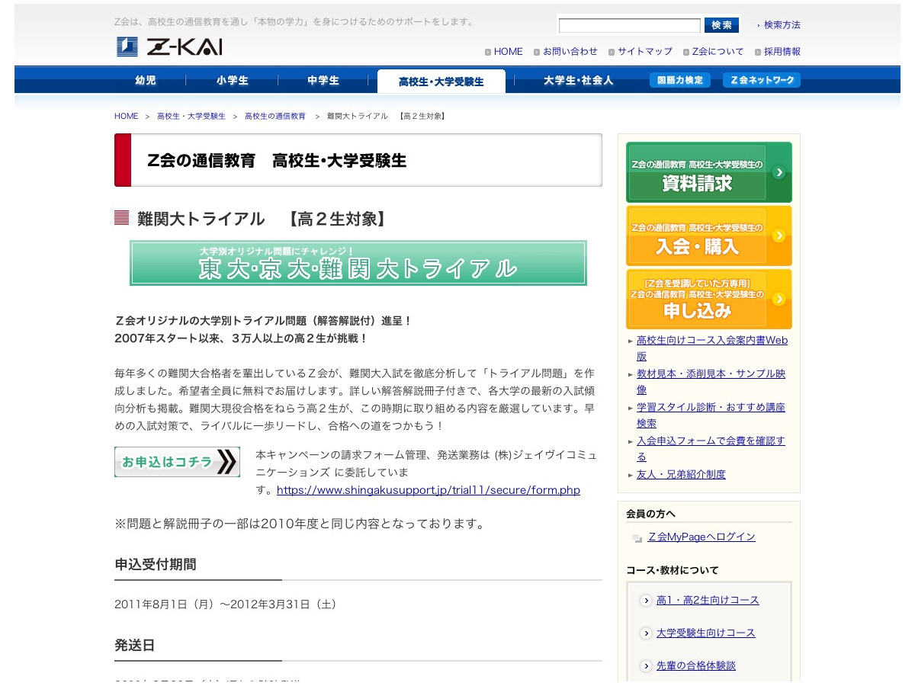Open サイトマップ from the header menu
The image size is (915, 686).
click(644, 51)
